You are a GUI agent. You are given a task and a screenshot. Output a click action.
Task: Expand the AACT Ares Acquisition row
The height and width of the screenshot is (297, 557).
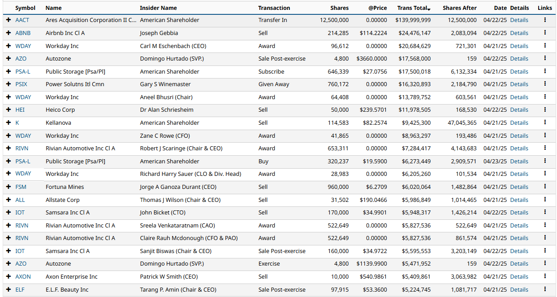[9, 20]
